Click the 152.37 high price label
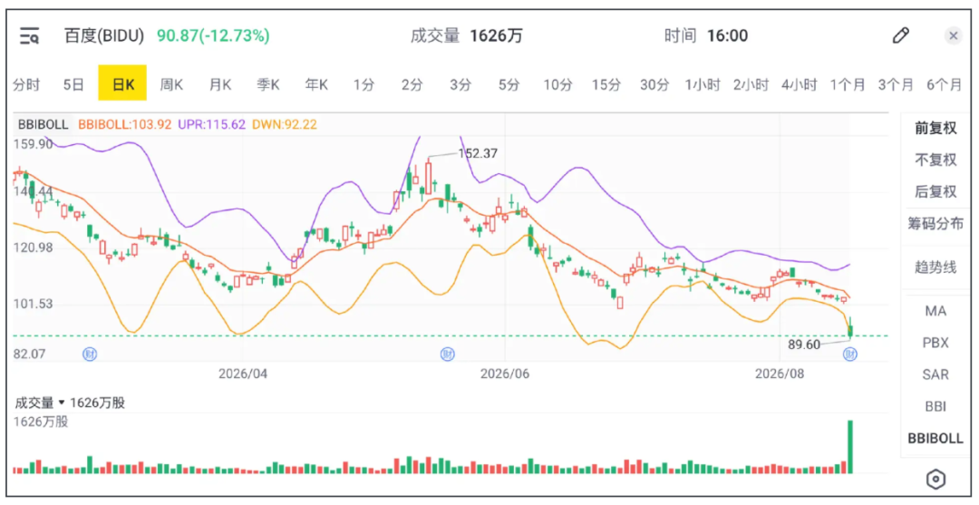979x505 pixels. [x=478, y=153]
